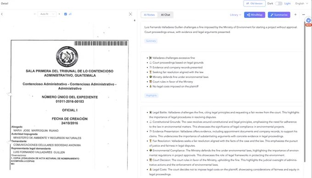This screenshot has height=178, width=312.
Task: Click the Old Version button
Action: pyautogui.click(x=254, y=4)
